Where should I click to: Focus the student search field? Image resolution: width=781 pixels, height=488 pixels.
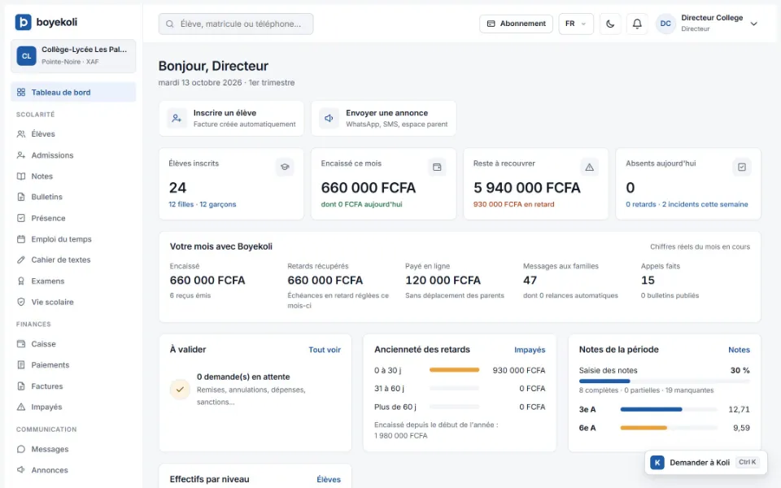[236, 24]
